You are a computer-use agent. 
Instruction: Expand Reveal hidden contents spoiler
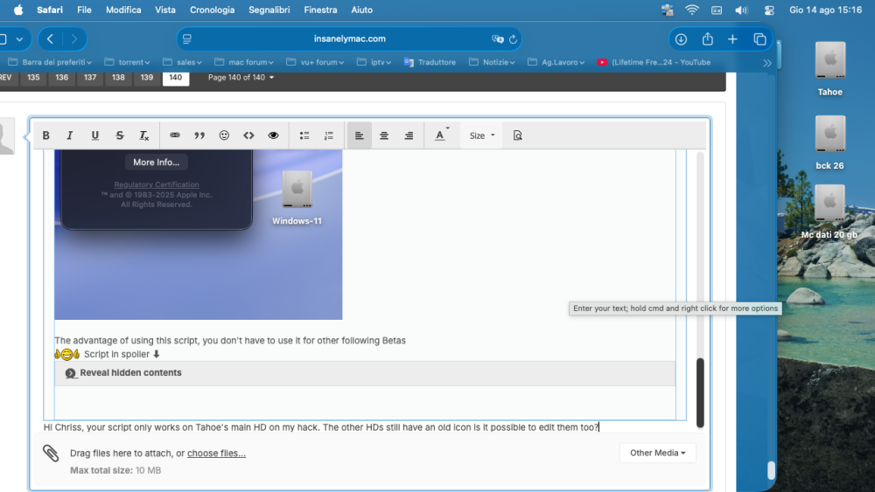365,373
